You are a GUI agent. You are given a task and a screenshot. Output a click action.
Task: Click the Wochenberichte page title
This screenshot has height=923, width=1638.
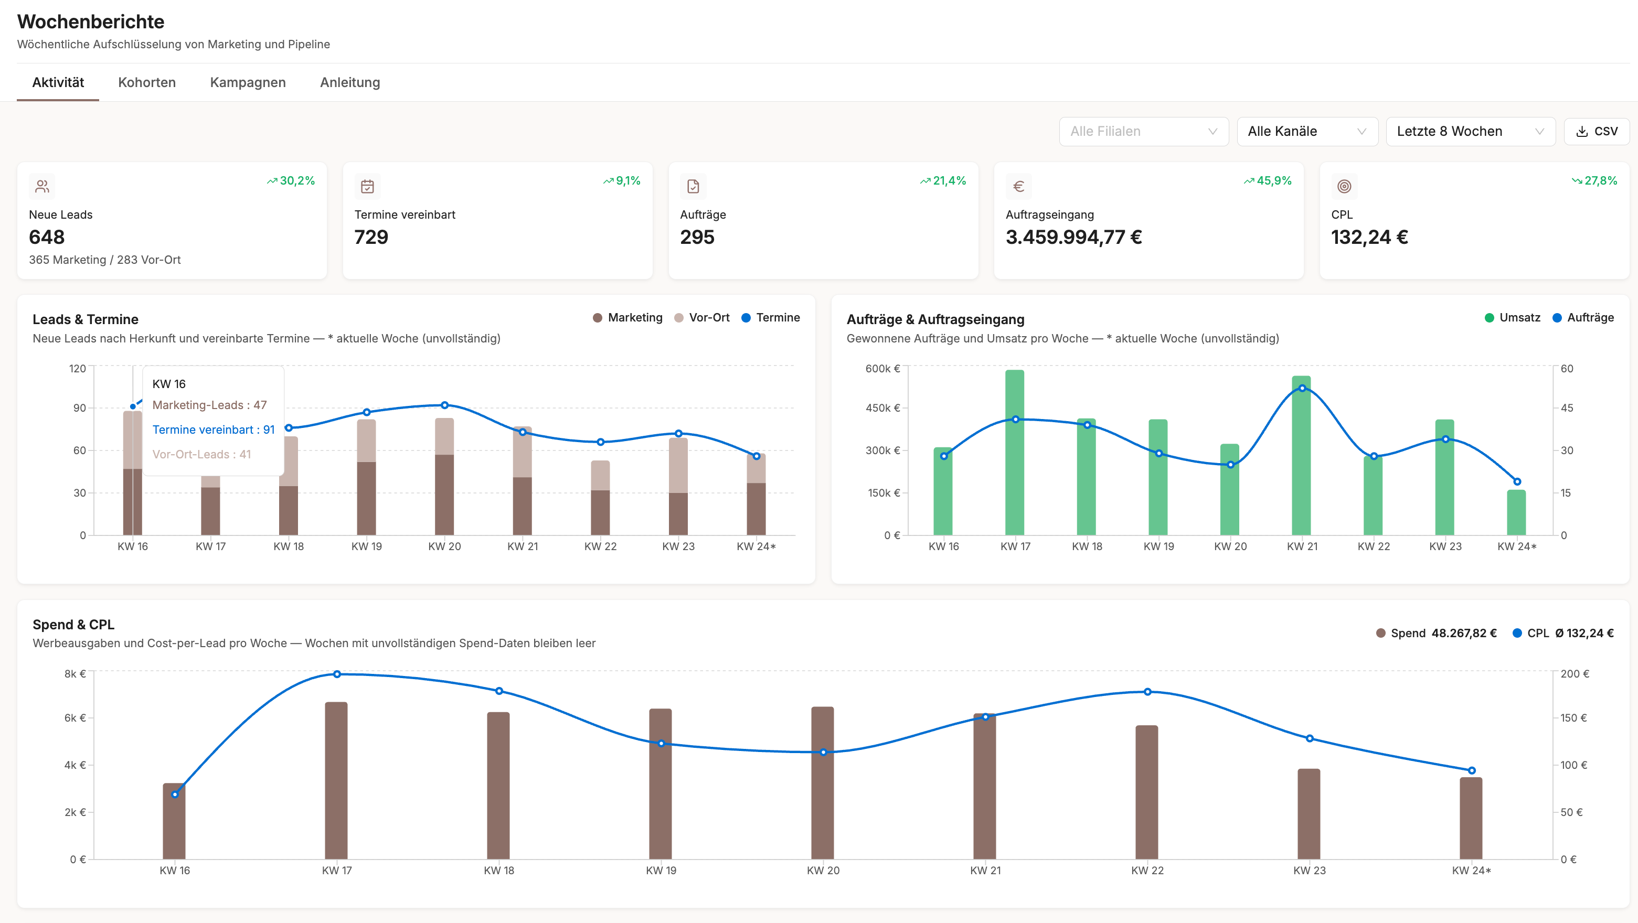tap(91, 22)
